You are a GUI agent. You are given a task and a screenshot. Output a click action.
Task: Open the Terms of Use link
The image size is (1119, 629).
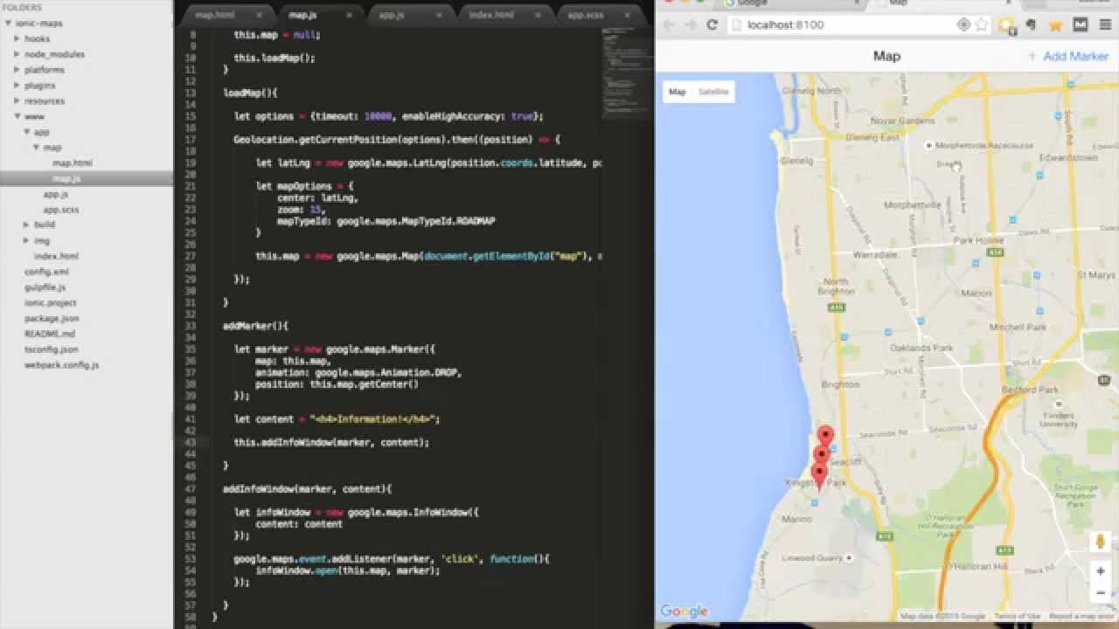coord(1017,616)
